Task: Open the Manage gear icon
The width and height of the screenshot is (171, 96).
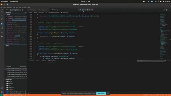Action: pos(2,92)
